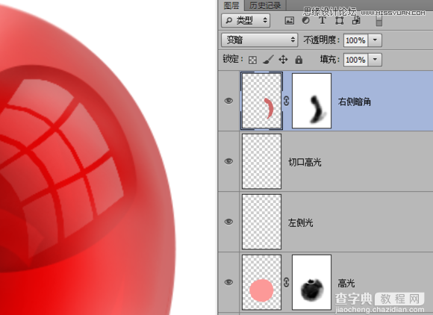Viewport: 433px width, 315px height.
Task: Filter layers by pixel image icon
Action: [x=289, y=20]
